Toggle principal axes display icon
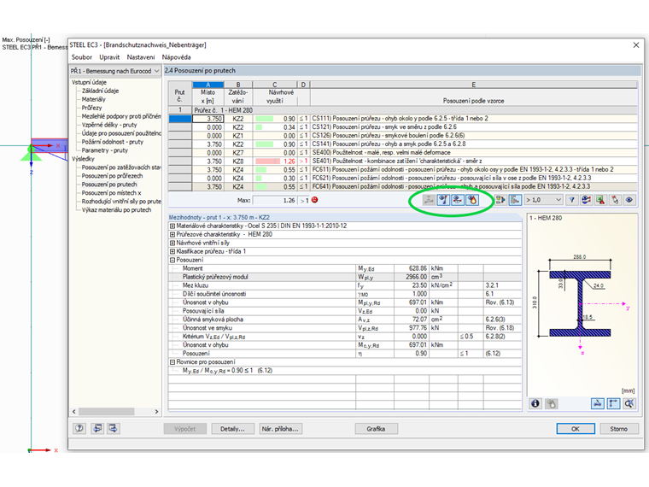This screenshot has height=487, width=649. (x=613, y=403)
